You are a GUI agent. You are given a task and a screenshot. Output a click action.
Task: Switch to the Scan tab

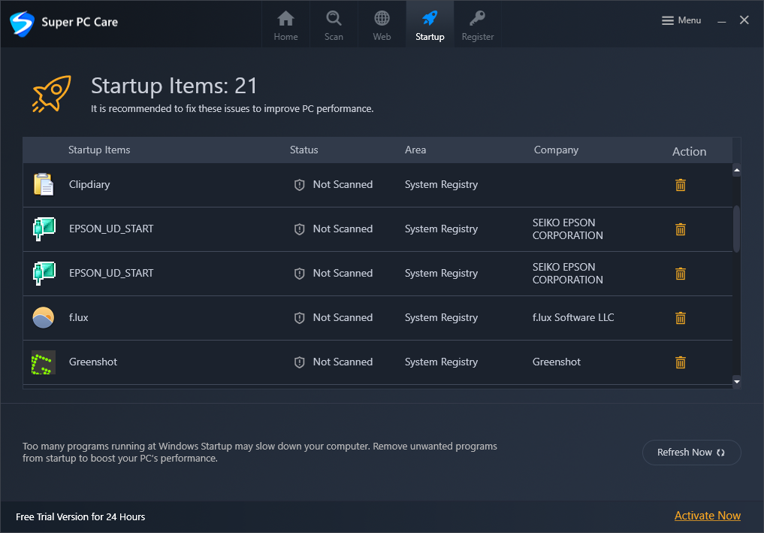click(334, 25)
